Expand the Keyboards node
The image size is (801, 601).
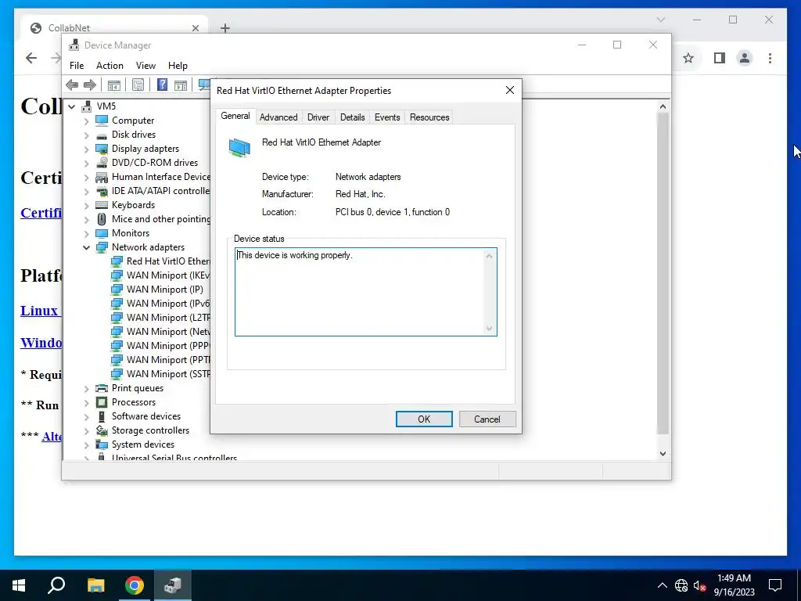point(86,206)
